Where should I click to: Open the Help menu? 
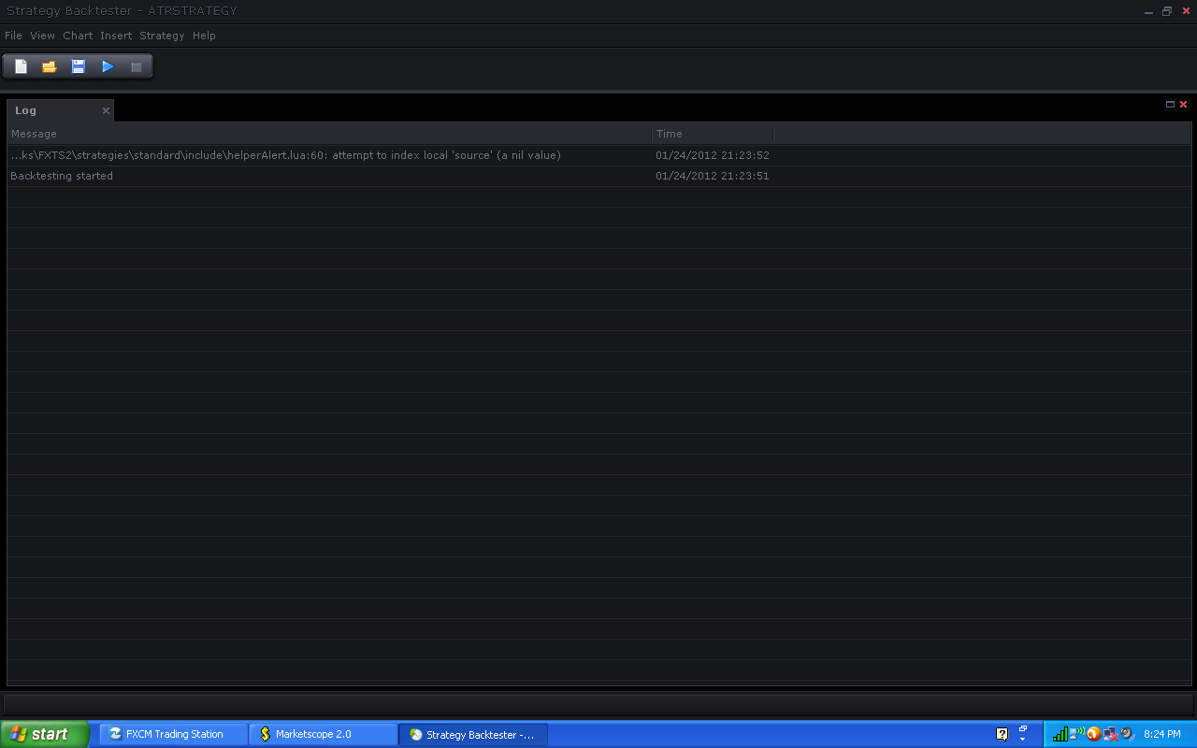click(204, 36)
